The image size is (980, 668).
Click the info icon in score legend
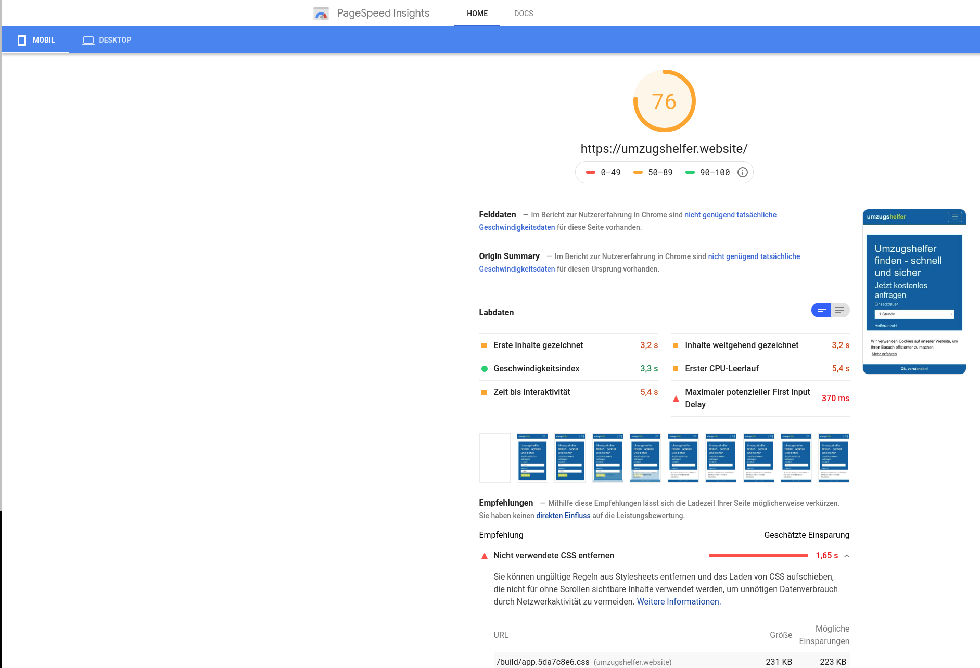[743, 172]
